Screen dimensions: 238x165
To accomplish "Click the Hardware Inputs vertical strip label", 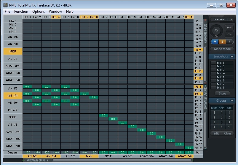I will click(205, 33).
